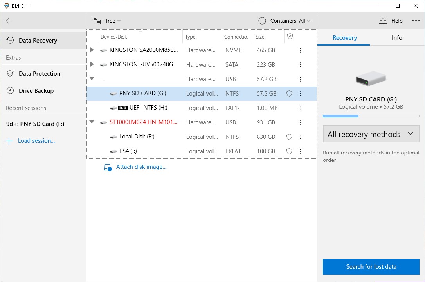Switch to the Info tab
425x282 pixels.
pos(397,38)
